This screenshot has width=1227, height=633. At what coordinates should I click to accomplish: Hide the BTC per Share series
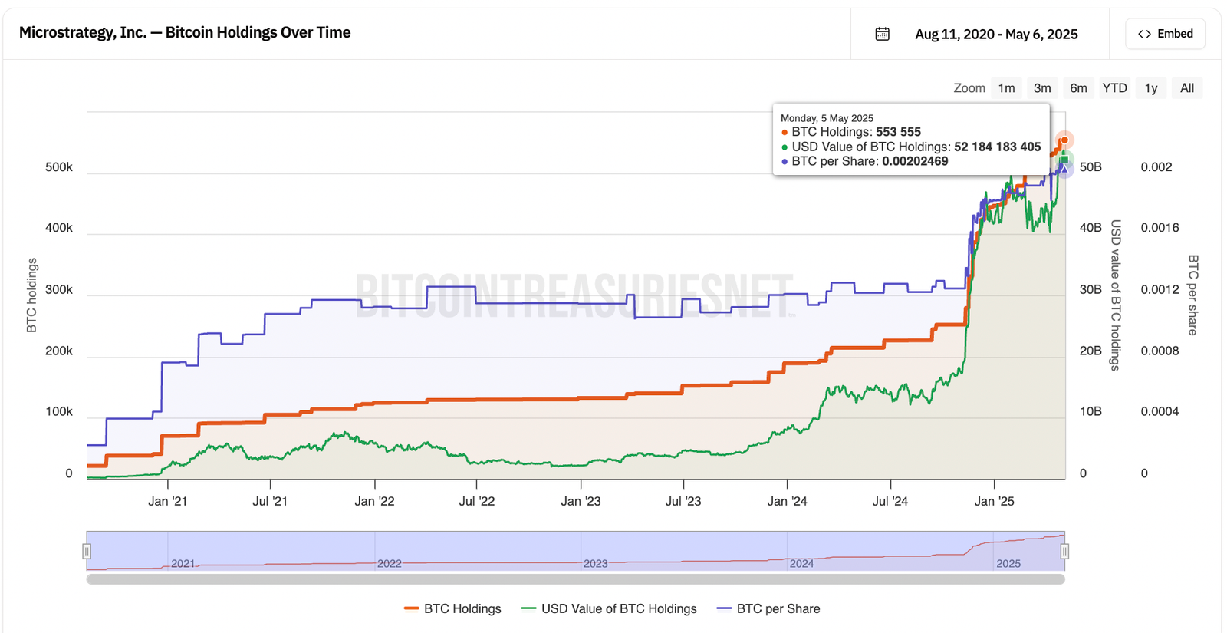tap(768, 608)
